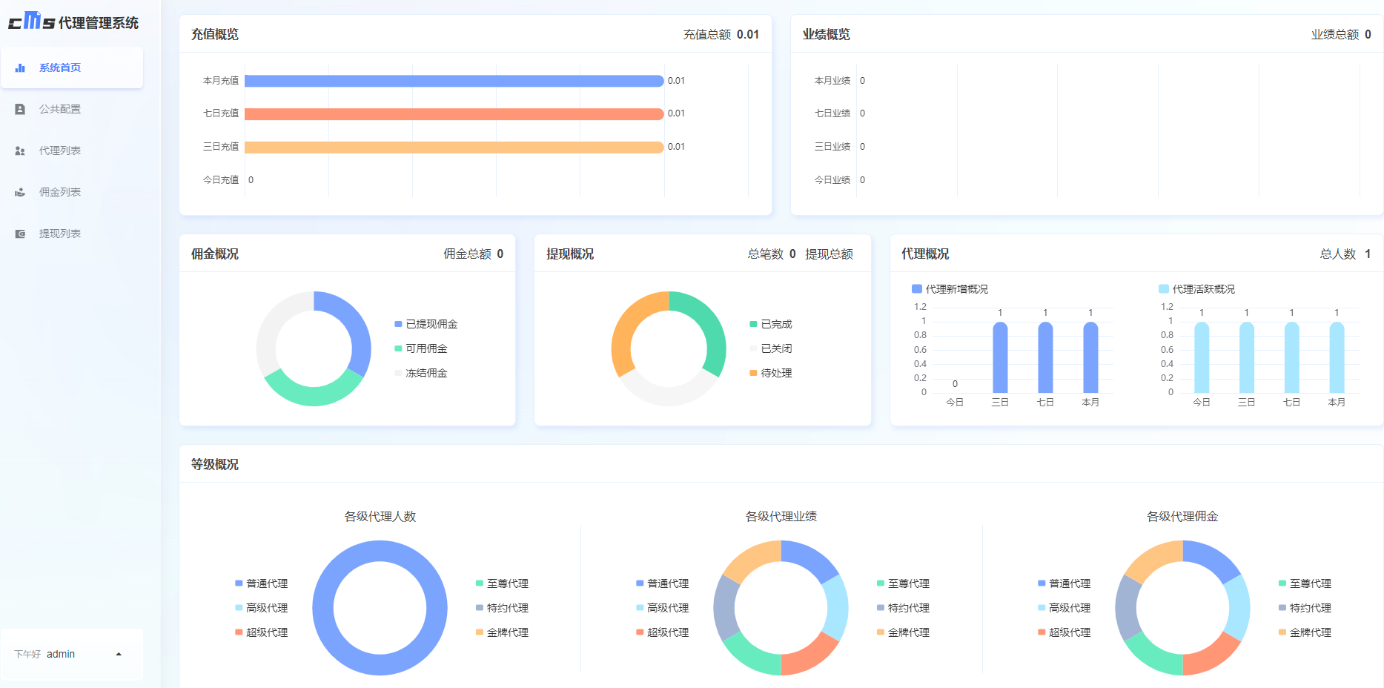Click the wallet icon beside 提现列表
1384x688 pixels.
20,234
